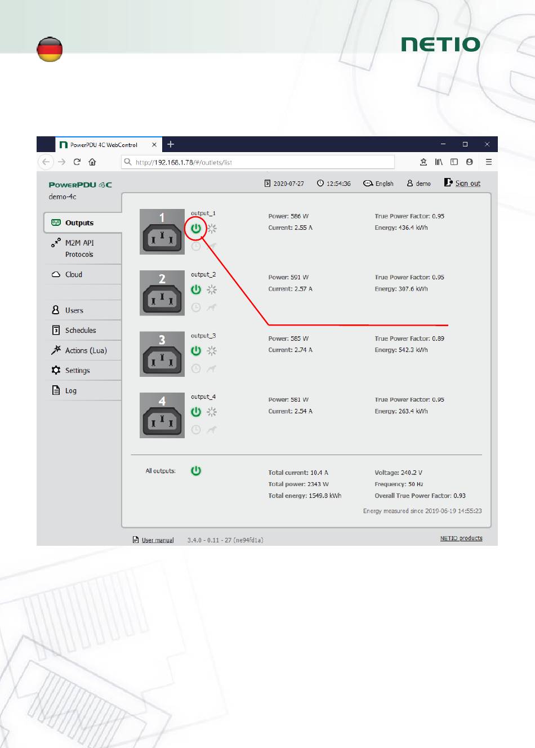Toggle the browser sidebar icon
Image resolution: width=535 pixels, height=748 pixels.
454,162
